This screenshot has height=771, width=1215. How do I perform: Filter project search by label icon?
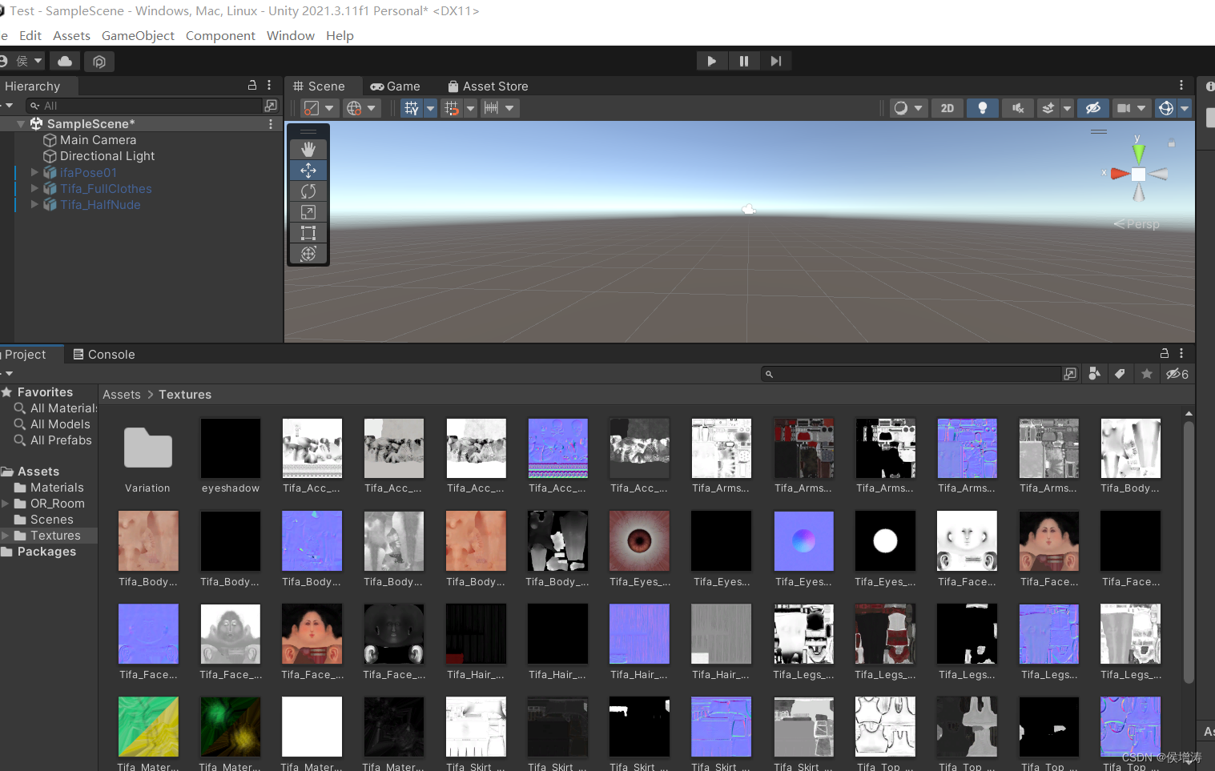[1120, 374]
